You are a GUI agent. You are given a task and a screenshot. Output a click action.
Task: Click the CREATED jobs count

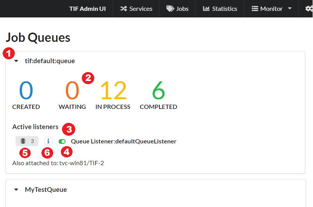point(26,90)
